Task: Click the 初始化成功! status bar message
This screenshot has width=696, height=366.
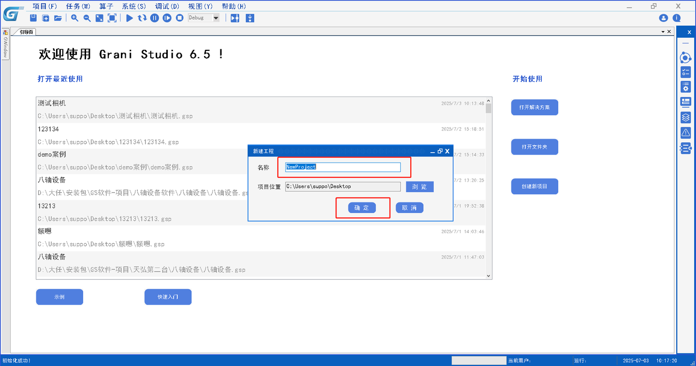Action: click(x=16, y=361)
